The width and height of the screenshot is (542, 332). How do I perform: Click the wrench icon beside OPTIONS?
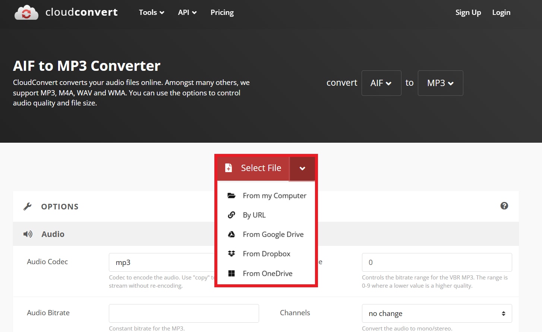tap(27, 206)
